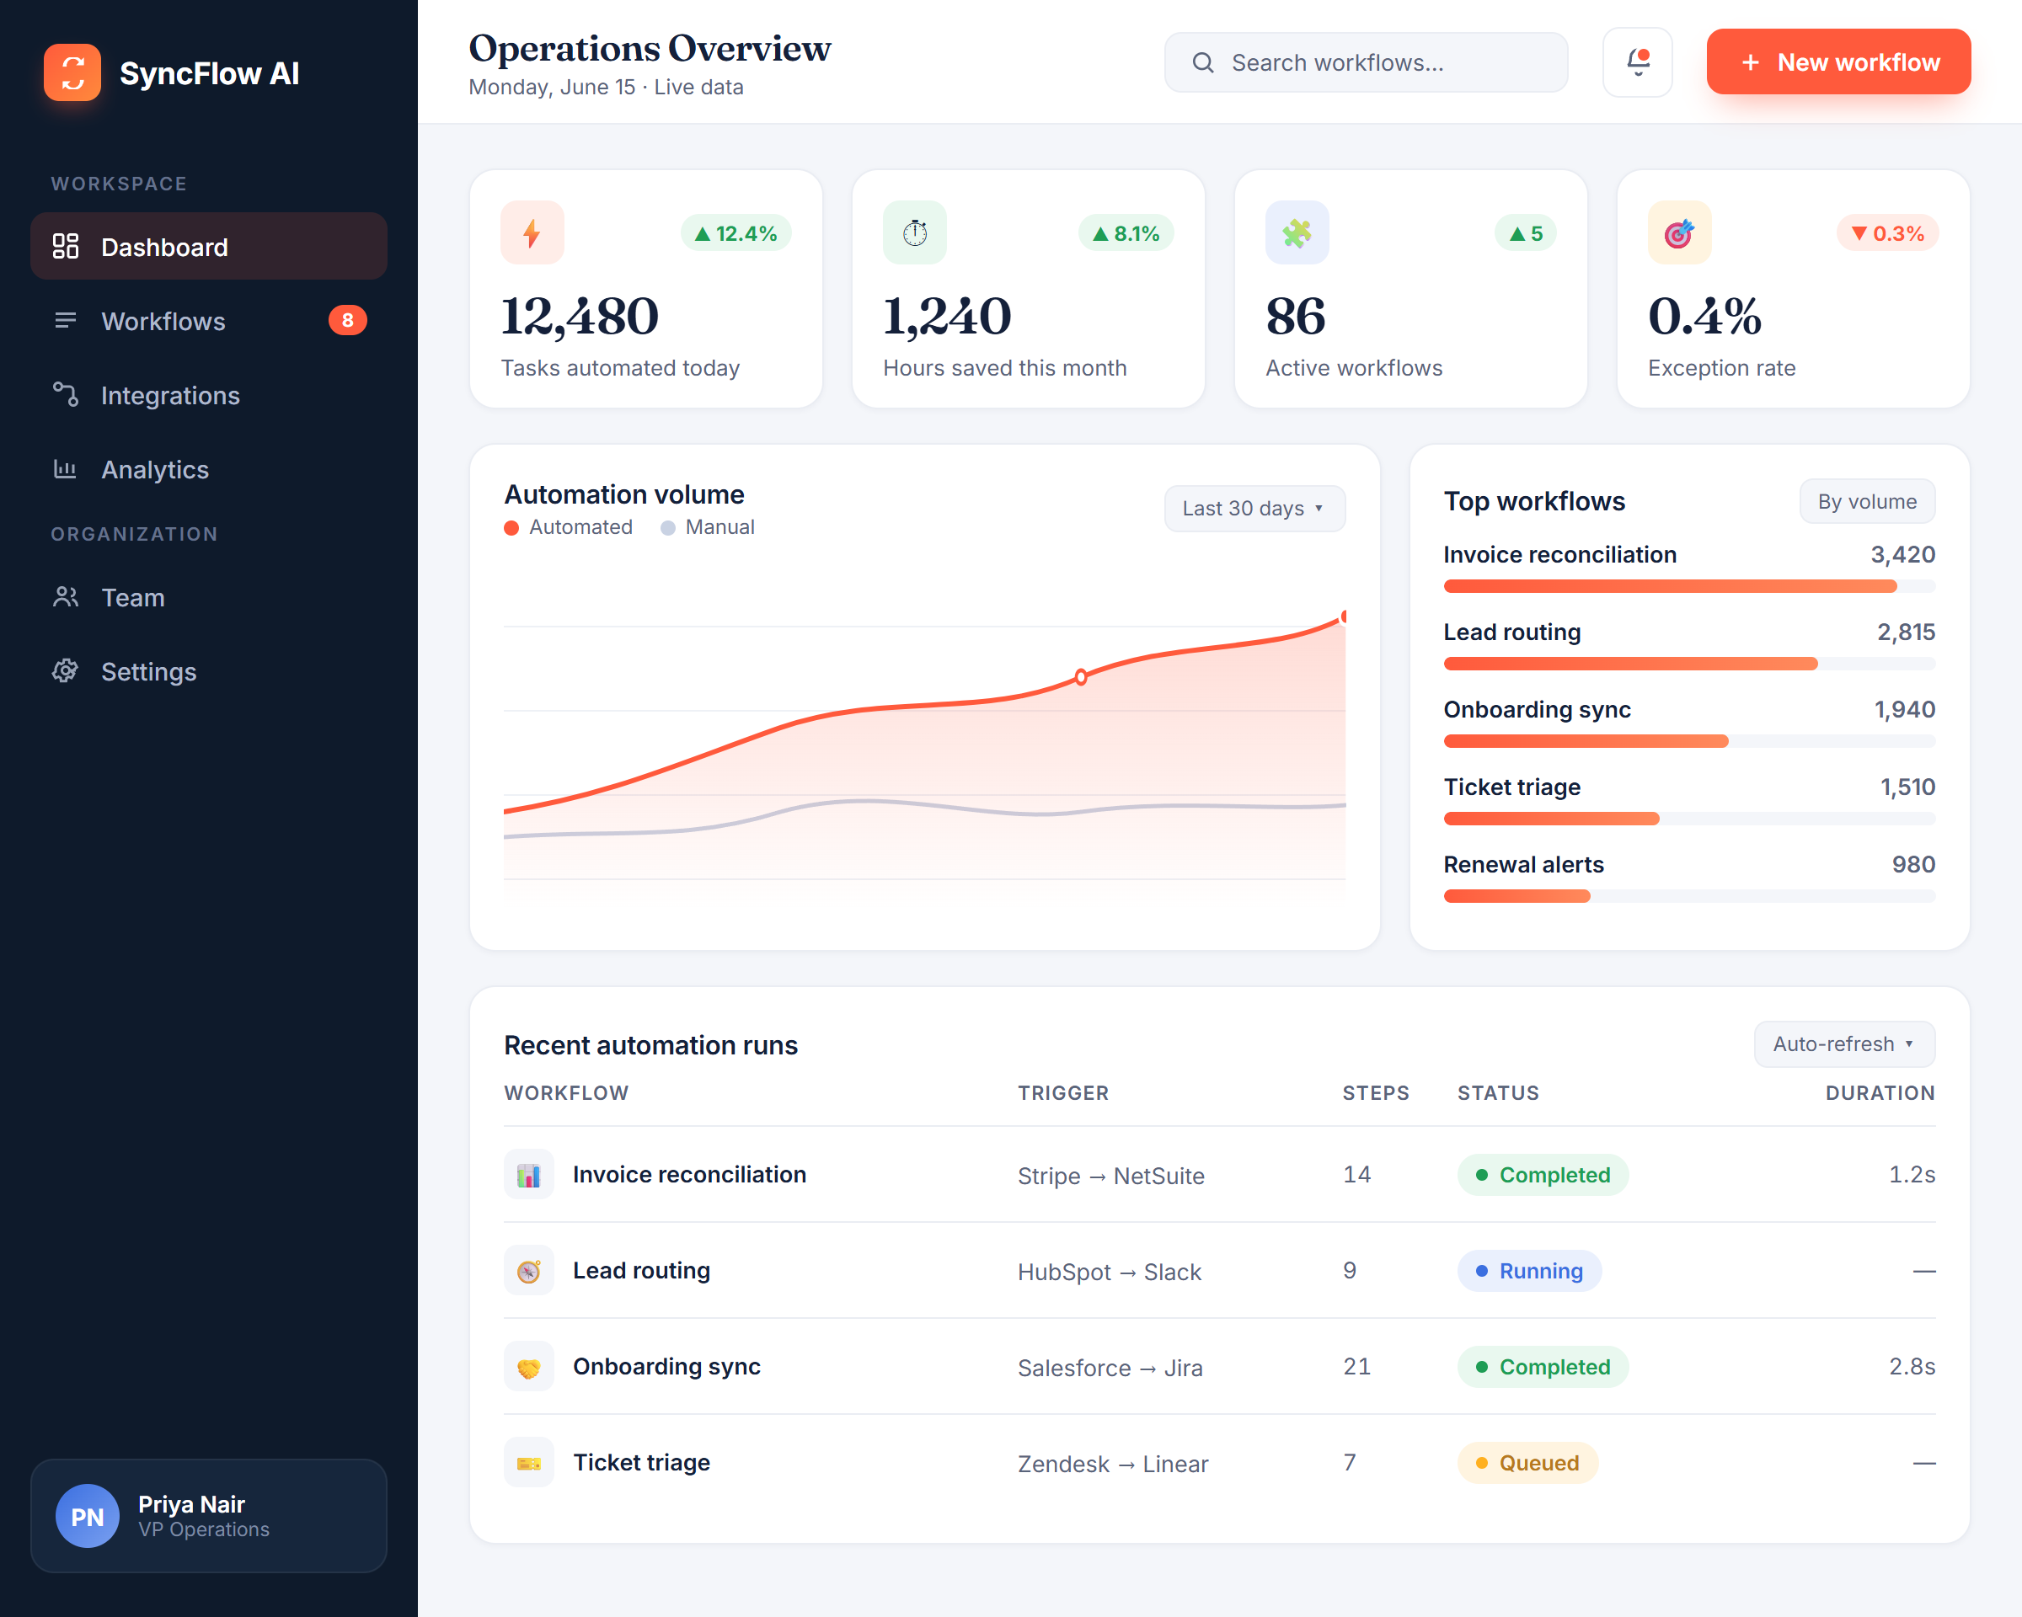Click the 1.2s duration value
The height and width of the screenshot is (1617, 2022).
[1912, 1175]
